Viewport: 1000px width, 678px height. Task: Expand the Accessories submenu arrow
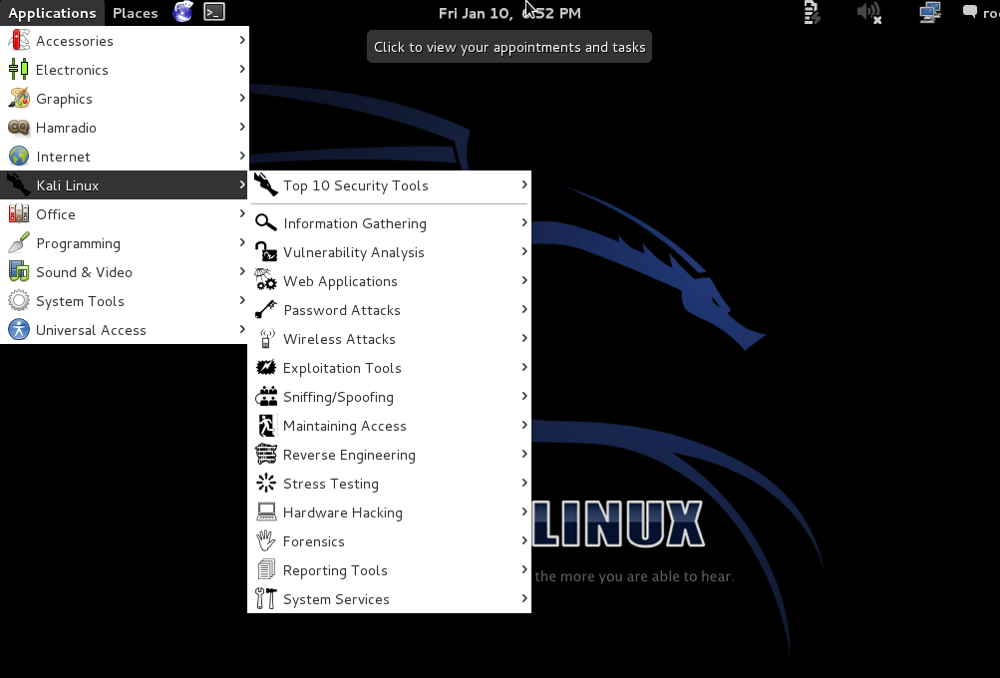(x=241, y=41)
